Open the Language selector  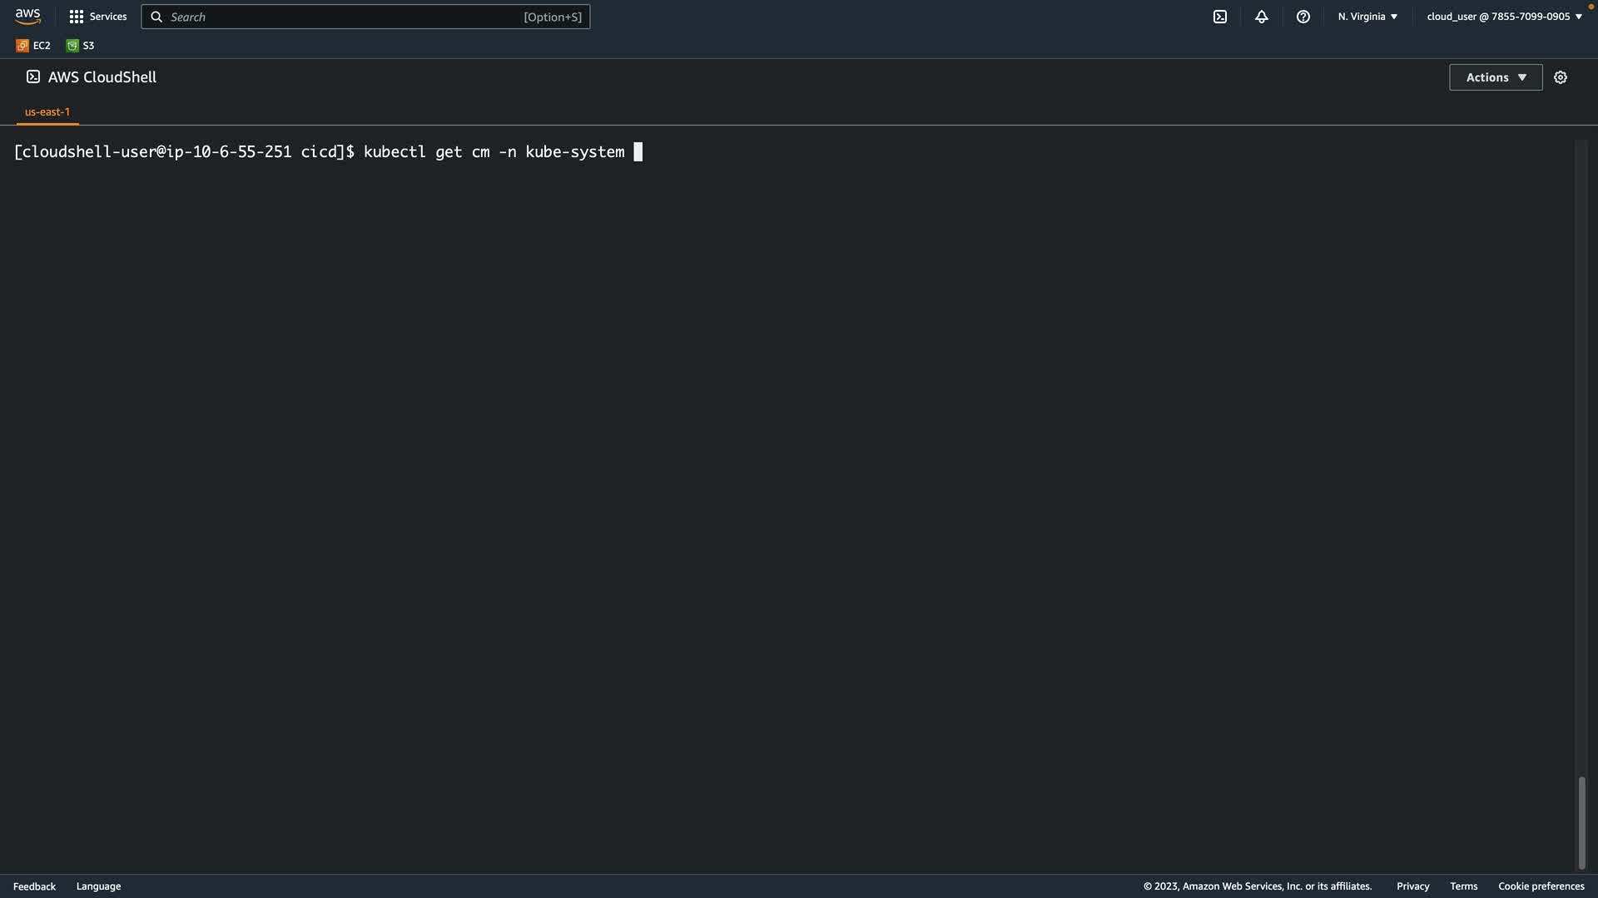coord(98,886)
